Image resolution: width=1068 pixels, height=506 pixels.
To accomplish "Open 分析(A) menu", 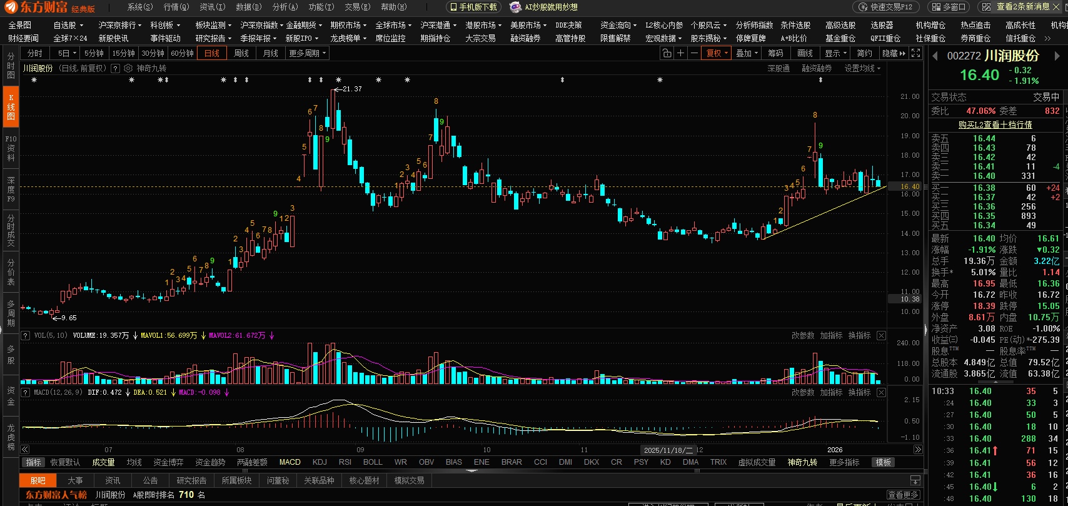I will point(285,7).
